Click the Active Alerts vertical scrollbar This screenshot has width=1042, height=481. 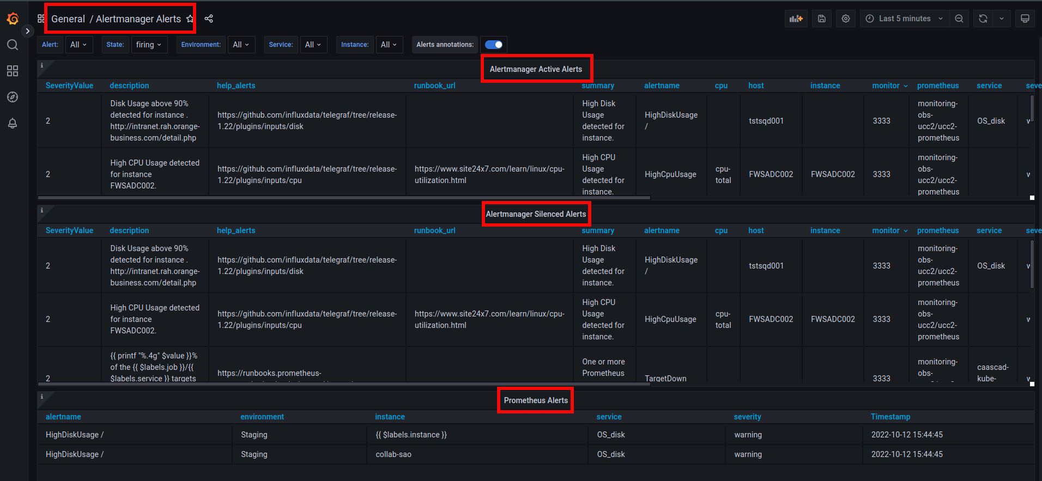pos(1032,108)
